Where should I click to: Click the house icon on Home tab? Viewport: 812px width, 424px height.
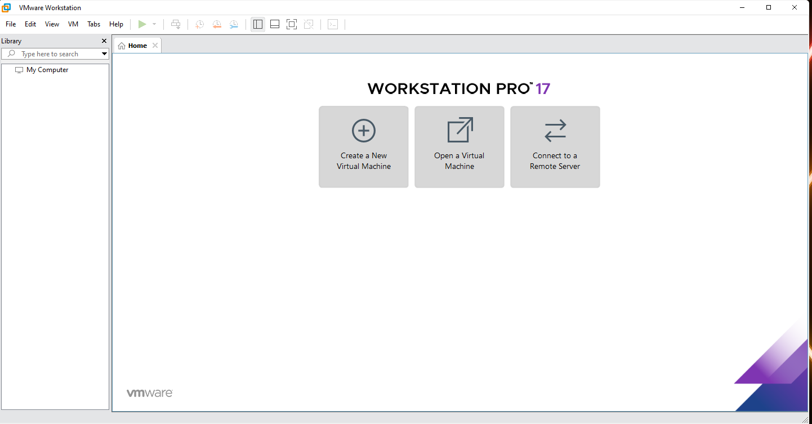pos(122,46)
